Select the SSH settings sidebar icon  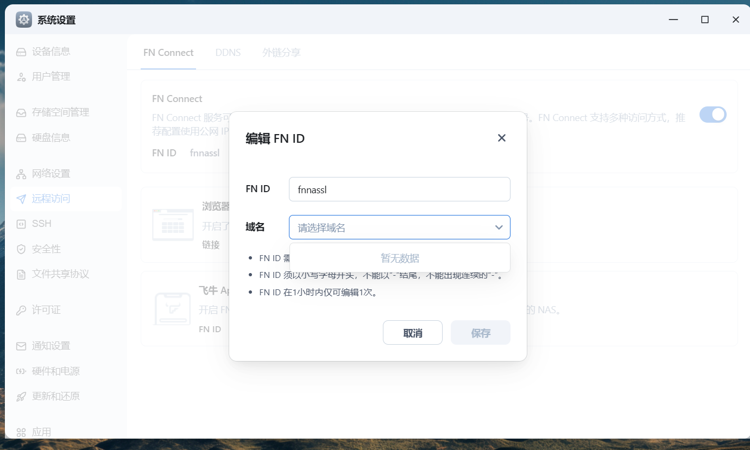[20, 223]
